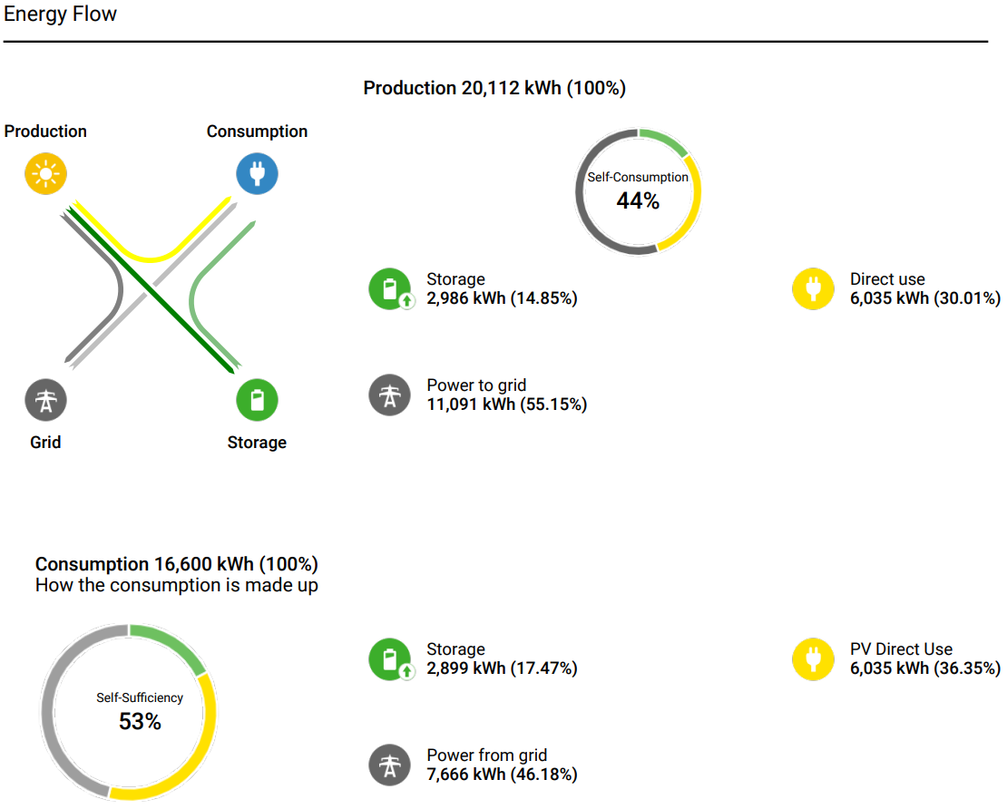Image resolution: width=1007 pixels, height=809 pixels.
Task: Click the Direct use 6,035 kWh (30.01%) value
Action: [924, 298]
